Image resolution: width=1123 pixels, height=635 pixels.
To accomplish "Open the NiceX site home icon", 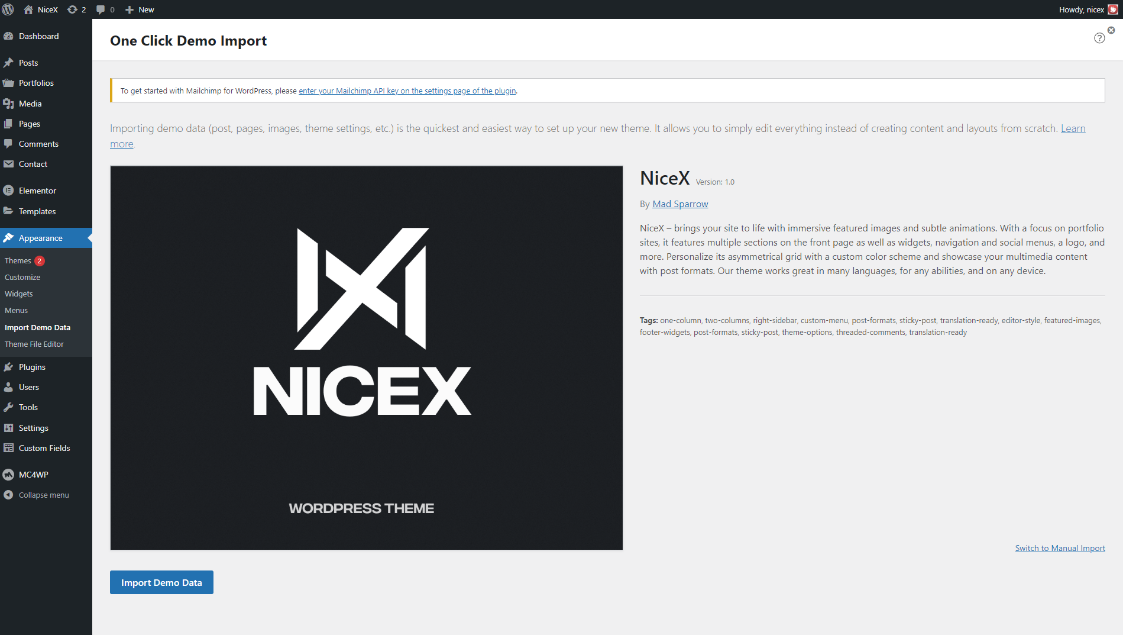I will click(28, 9).
